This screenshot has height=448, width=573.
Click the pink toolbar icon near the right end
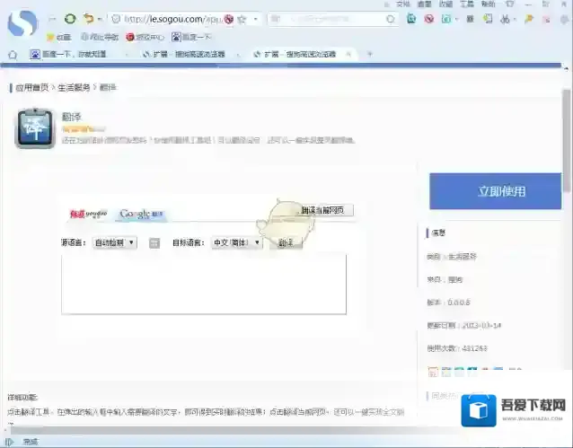point(547,20)
